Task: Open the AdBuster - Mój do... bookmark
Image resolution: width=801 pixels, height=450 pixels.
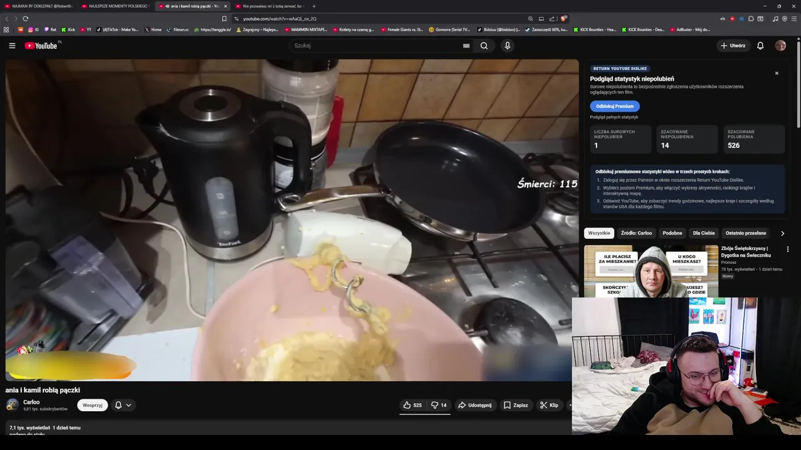Action: (690, 29)
